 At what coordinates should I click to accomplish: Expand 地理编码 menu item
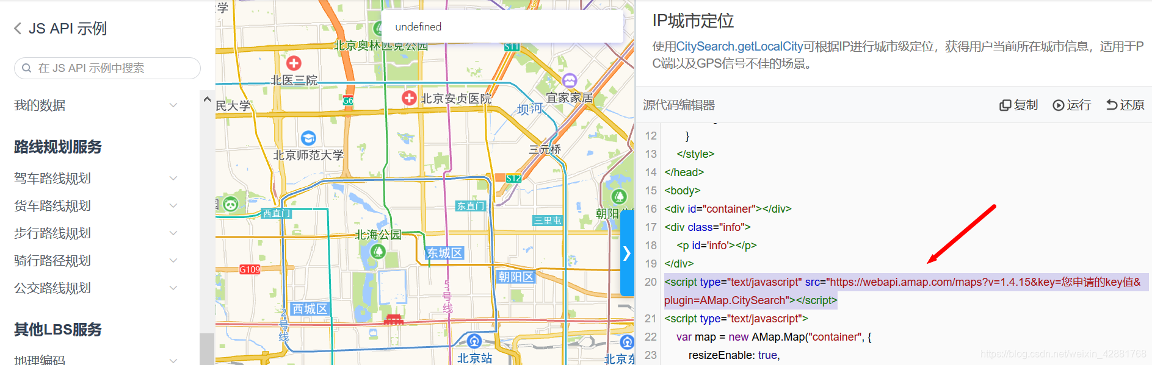pos(173,360)
